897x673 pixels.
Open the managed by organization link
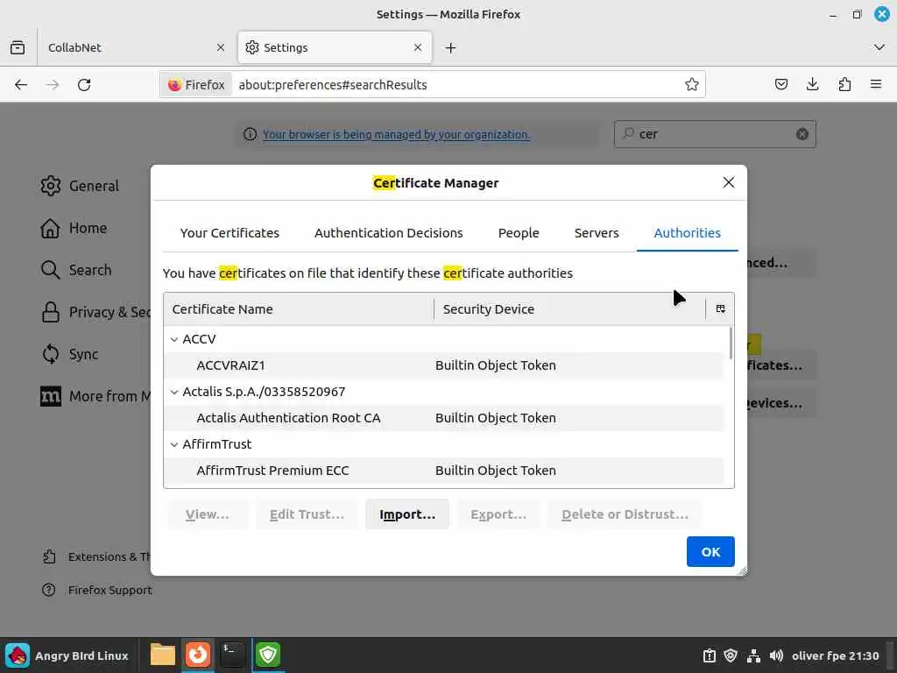click(x=396, y=134)
